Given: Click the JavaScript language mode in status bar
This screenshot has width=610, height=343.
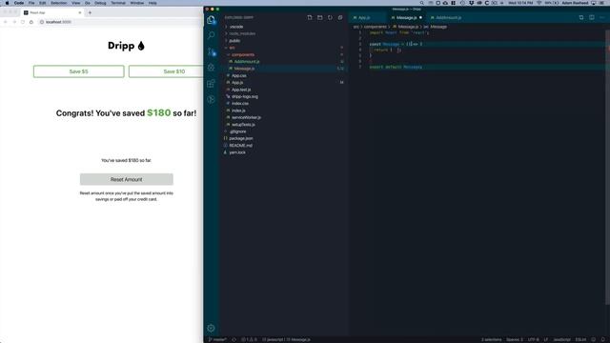Looking at the screenshot, I should coord(561,339).
